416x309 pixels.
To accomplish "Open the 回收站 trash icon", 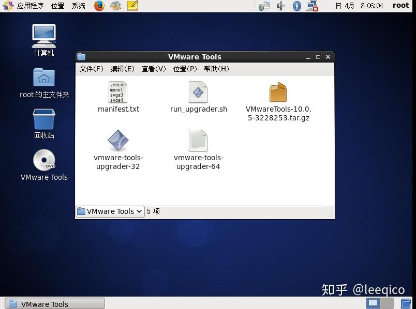I will pyautogui.click(x=44, y=120).
